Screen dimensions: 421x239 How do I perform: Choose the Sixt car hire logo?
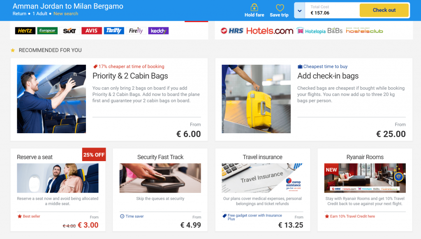pyautogui.click(x=69, y=31)
